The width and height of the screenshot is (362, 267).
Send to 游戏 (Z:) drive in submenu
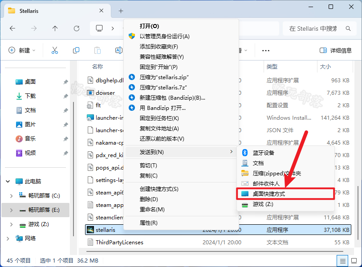[285, 204]
